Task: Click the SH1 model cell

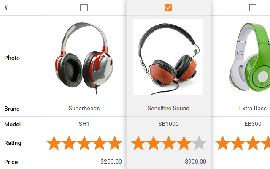Action: pyautogui.click(x=84, y=124)
